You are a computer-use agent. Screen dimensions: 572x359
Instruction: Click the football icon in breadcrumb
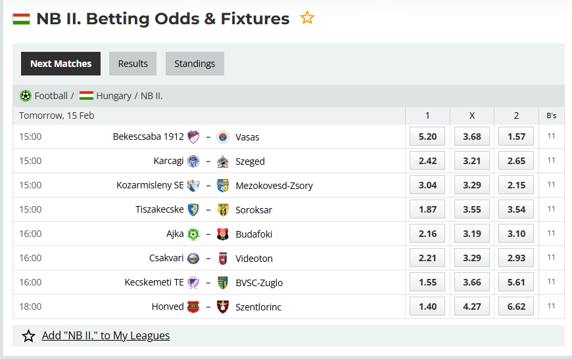(26, 96)
